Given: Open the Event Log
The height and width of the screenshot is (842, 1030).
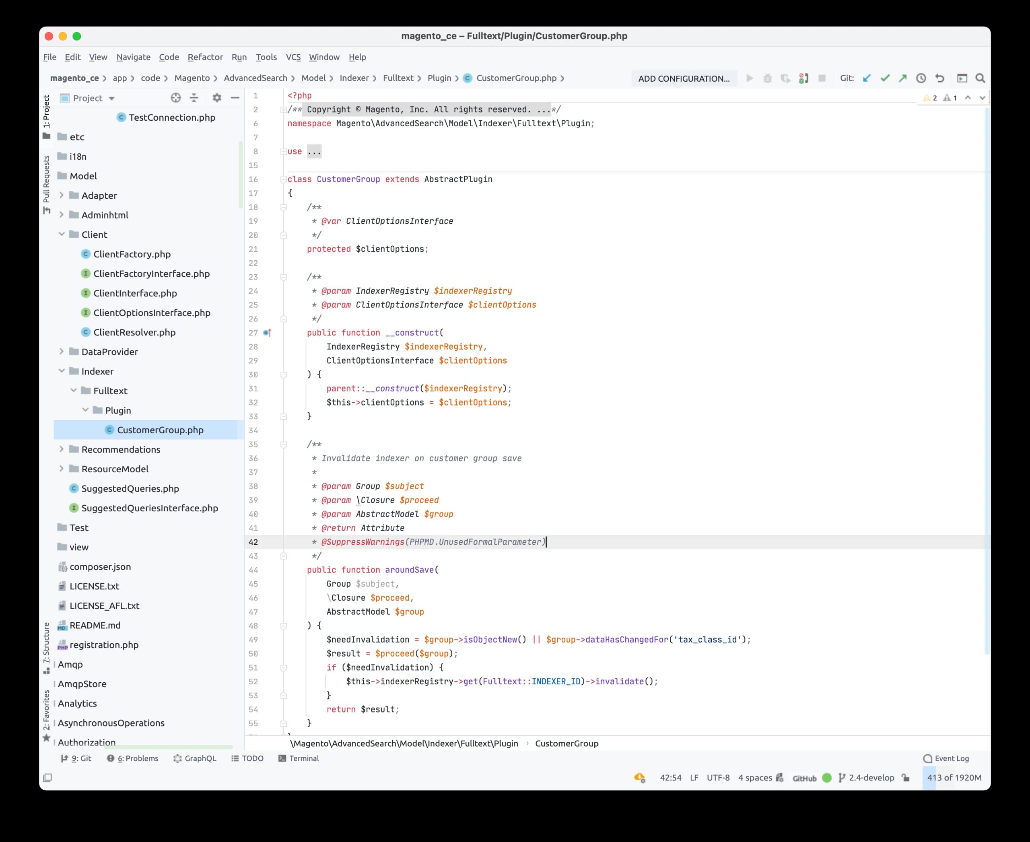Looking at the screenshot, I should pyautogui.click(x=946, y=758).
